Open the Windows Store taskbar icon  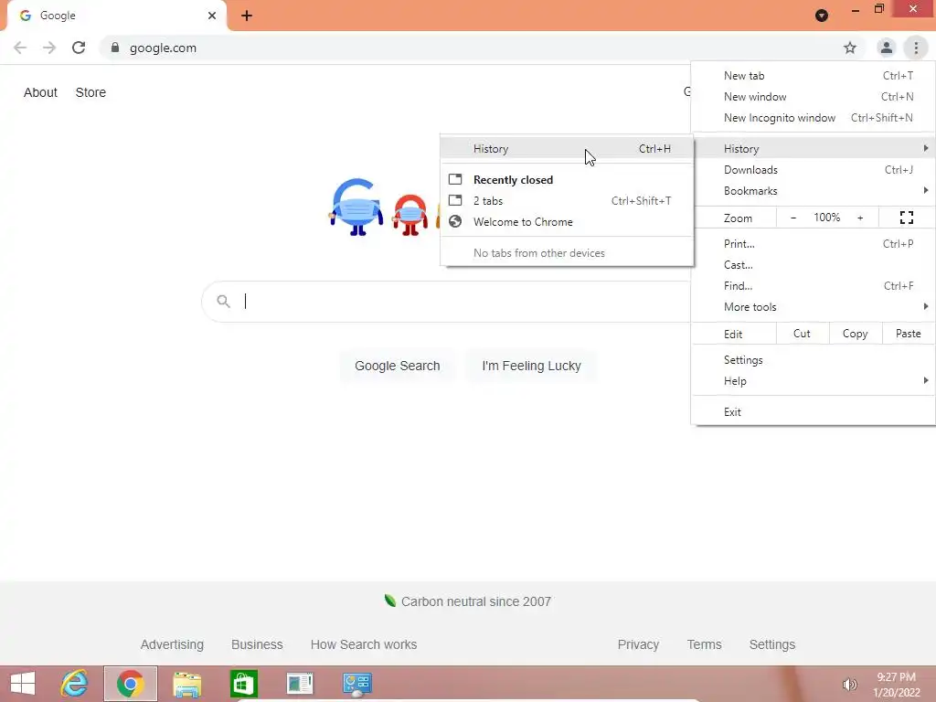click(243, 684)
